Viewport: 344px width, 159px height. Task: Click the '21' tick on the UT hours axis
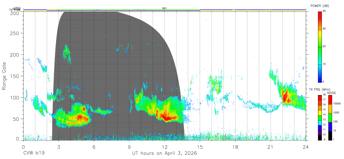[270, 147]
